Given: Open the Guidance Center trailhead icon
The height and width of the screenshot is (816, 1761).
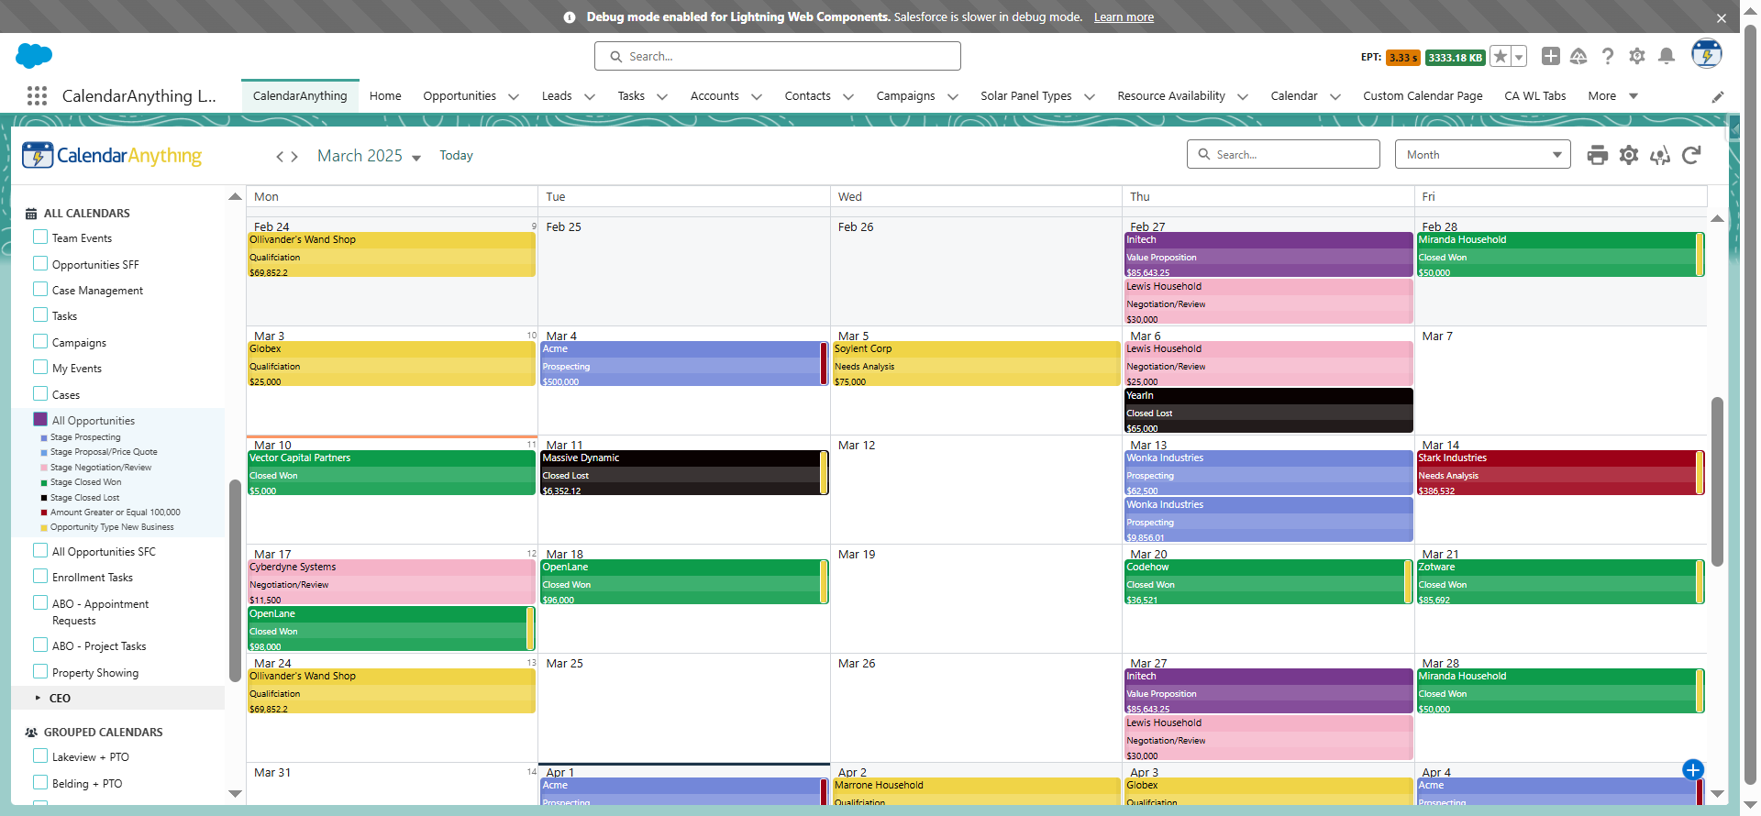Looking at the screenshot, I should (1578, 57).
